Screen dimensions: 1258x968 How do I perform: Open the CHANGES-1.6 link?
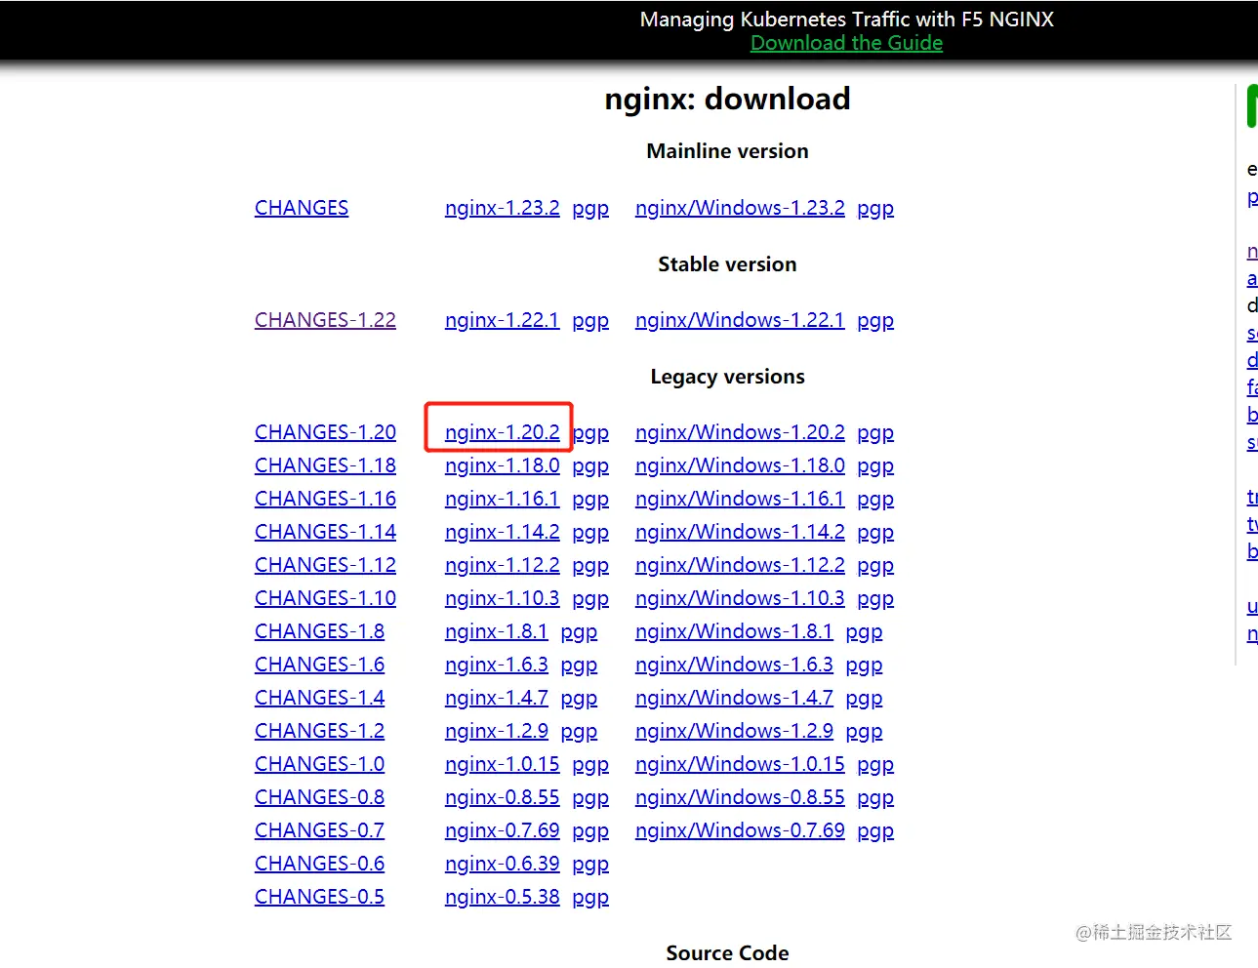click(319, 665)
